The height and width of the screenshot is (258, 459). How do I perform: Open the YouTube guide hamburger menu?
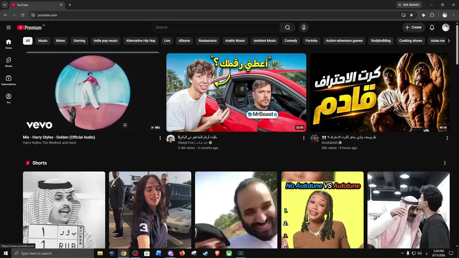point(9,28)
